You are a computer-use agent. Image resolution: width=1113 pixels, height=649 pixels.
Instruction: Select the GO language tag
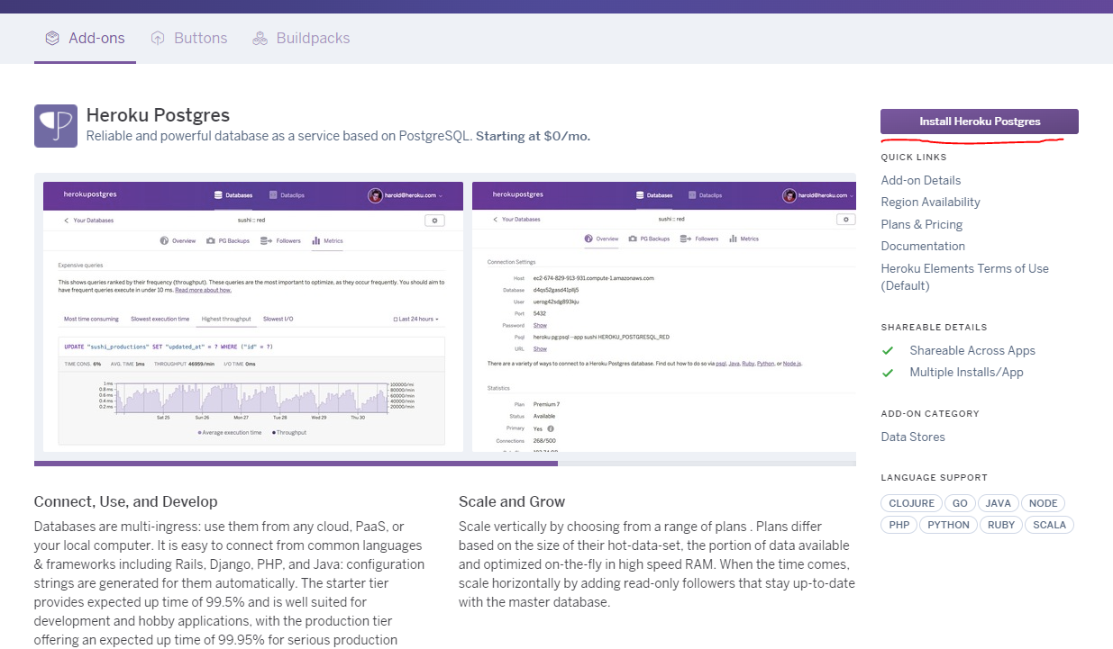[x=960, y=503]
